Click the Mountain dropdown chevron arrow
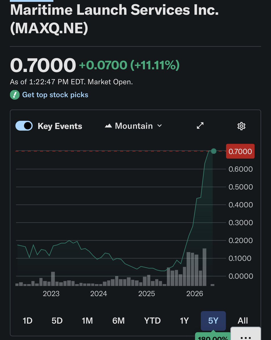Viewport: 271px width, 340px height. 159,126
